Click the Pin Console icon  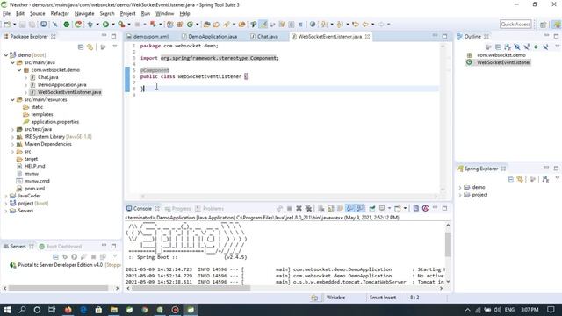(372, 208)
